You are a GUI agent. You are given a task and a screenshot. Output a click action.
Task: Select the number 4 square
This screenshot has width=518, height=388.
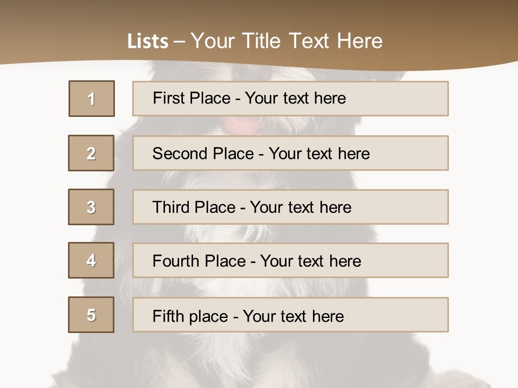coord(91,260)
